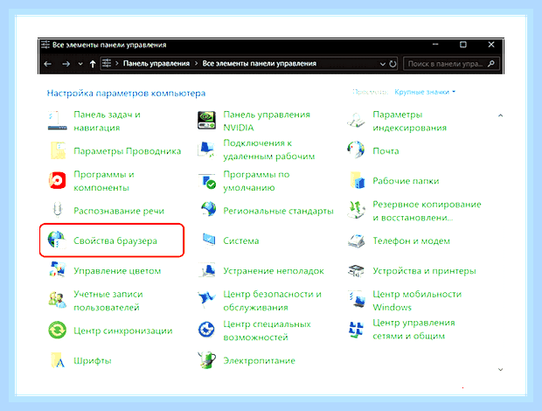Open the Панель управления NVIDIA link

pyautogui.click(x=267, y=121)
